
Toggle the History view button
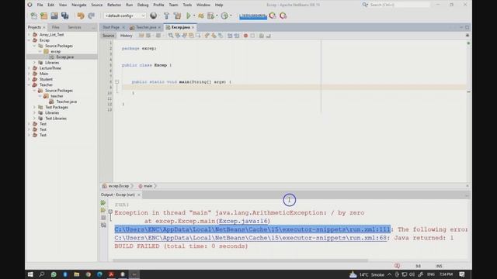tap(126, 36)
